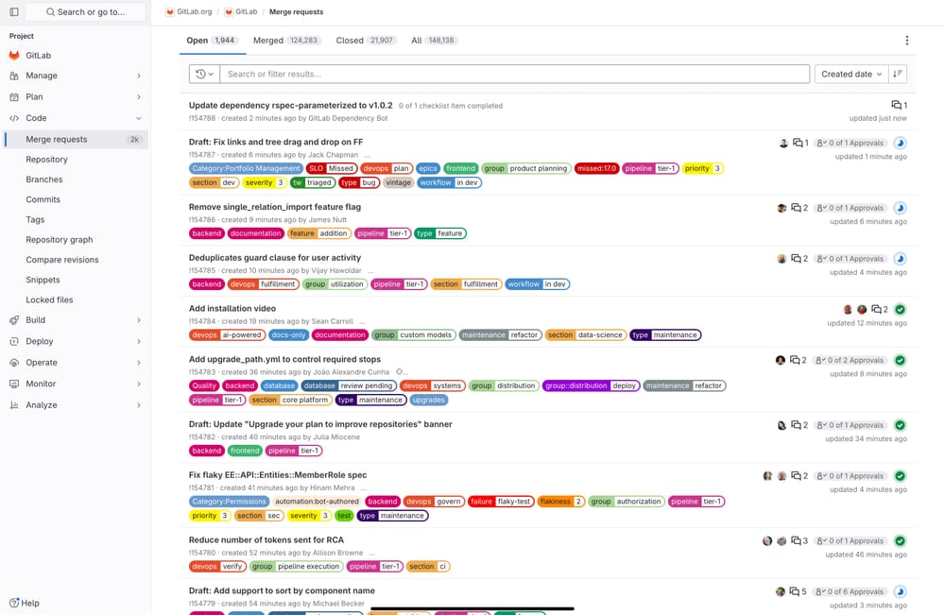Click the blue running pipeline icon on Draft: Fix links row
The height and width of the screenshot is (615, 945).
pyautogui.click(x=900, y=142)
